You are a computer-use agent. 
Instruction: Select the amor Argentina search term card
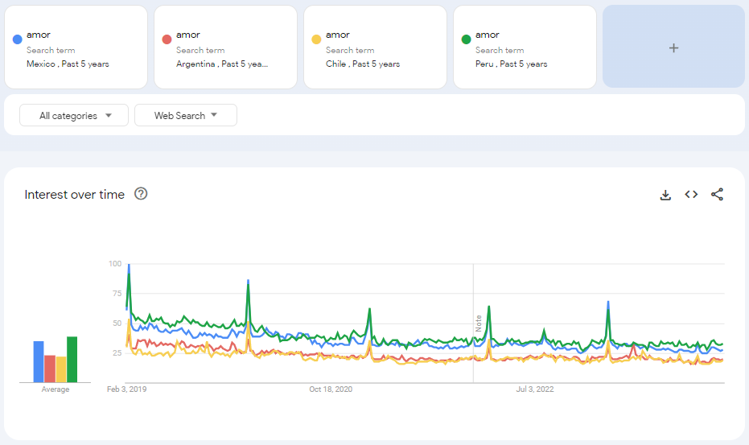[225, 47]
